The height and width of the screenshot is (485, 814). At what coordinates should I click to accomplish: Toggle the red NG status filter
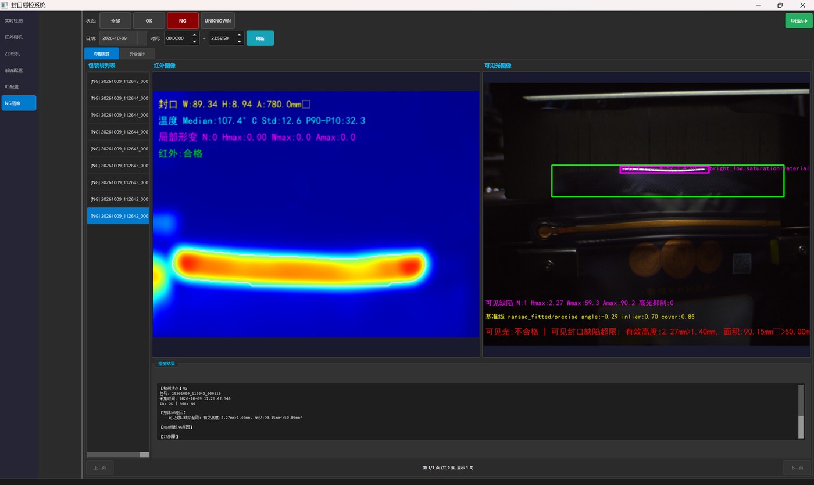(x=183, y=21)
